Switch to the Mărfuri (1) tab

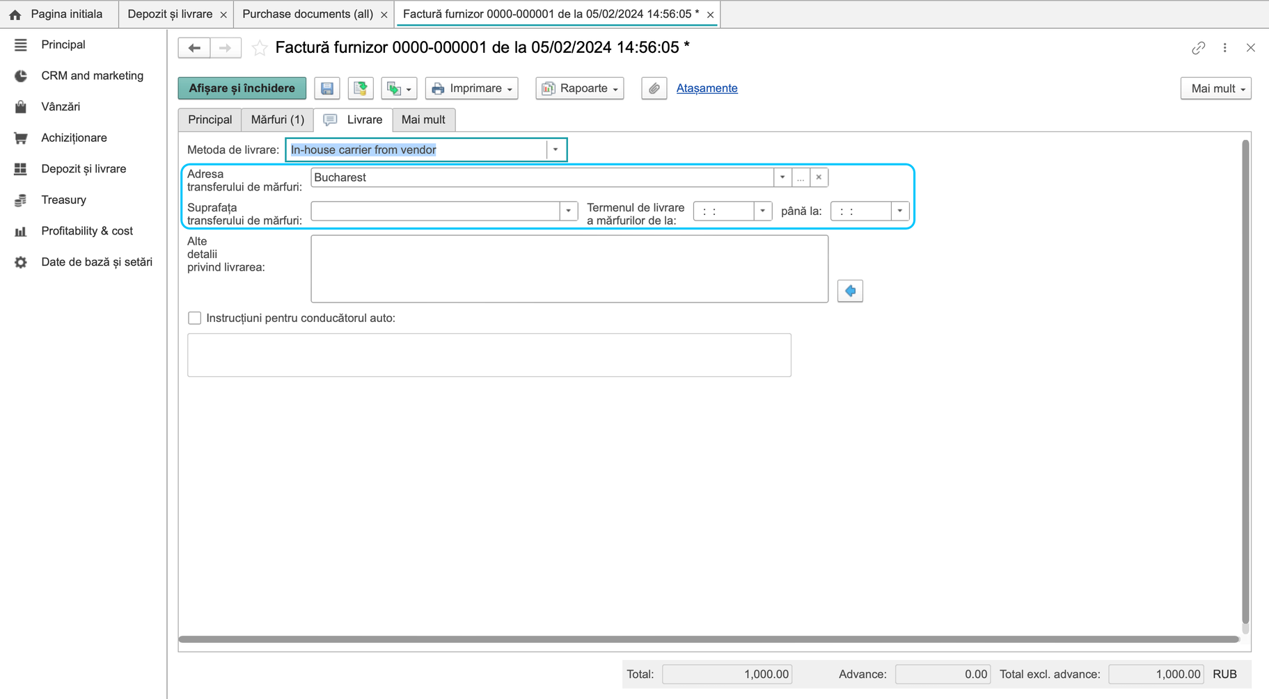278,120
